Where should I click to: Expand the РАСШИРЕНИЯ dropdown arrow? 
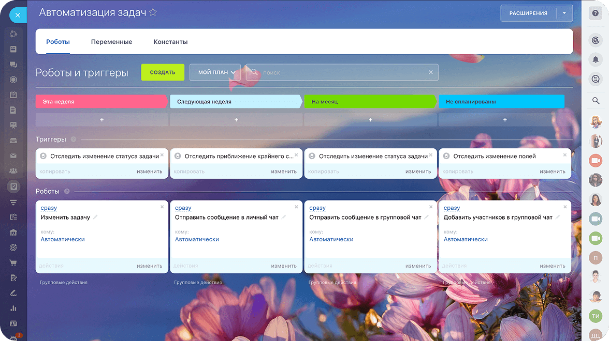pyautogui.click(x=564, y=13)
